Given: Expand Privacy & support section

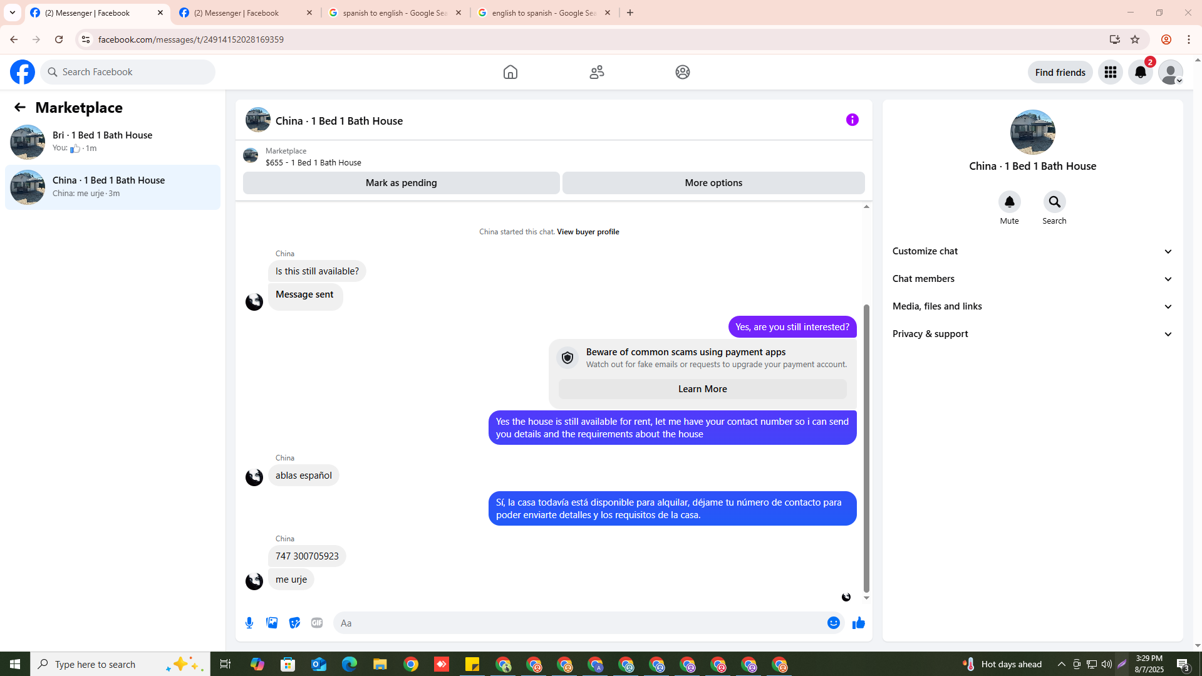Looking at the screenshot, I should pyautogui.click(x=1032, y=334).
